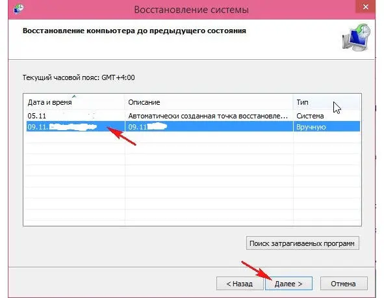
Task: Click the sort arrow above Дата и время
Action: coord(74,96)
